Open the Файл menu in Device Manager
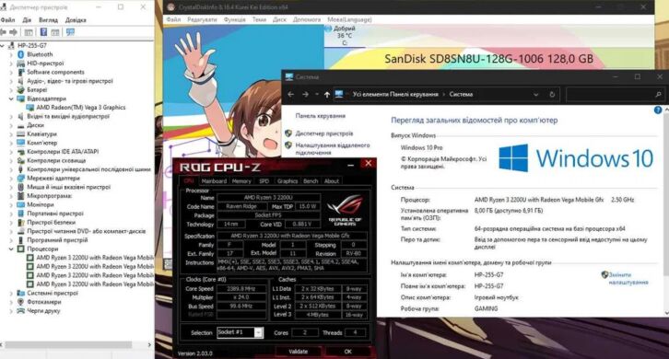Viewport: 669px width, 359px height. (7, 20)
